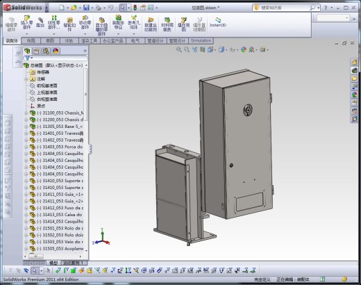Open the DisplayManager color ball tab
This screenshot has height=285, width=361.
(x=56, y=51)
